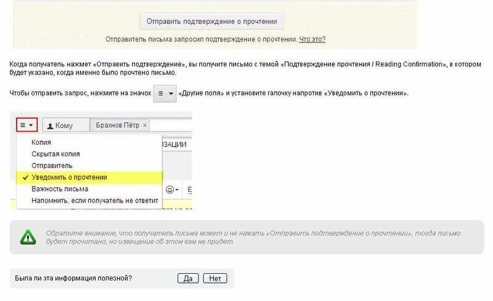Choose 'Скрытая копия' menu item
This screenshot has height=301, width=493.
(x=55, y=154)
